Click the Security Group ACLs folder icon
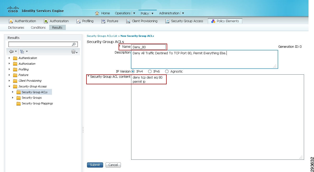Image resolution: width=314 pixels, height=172 pixels. click(x=19, y=92)
